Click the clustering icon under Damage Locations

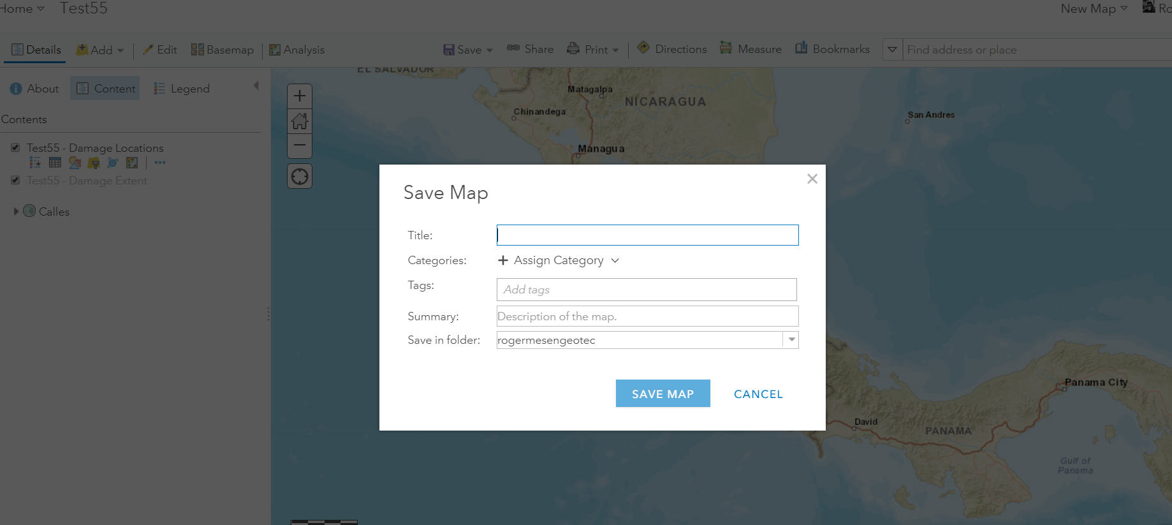[x=113, y=163]
